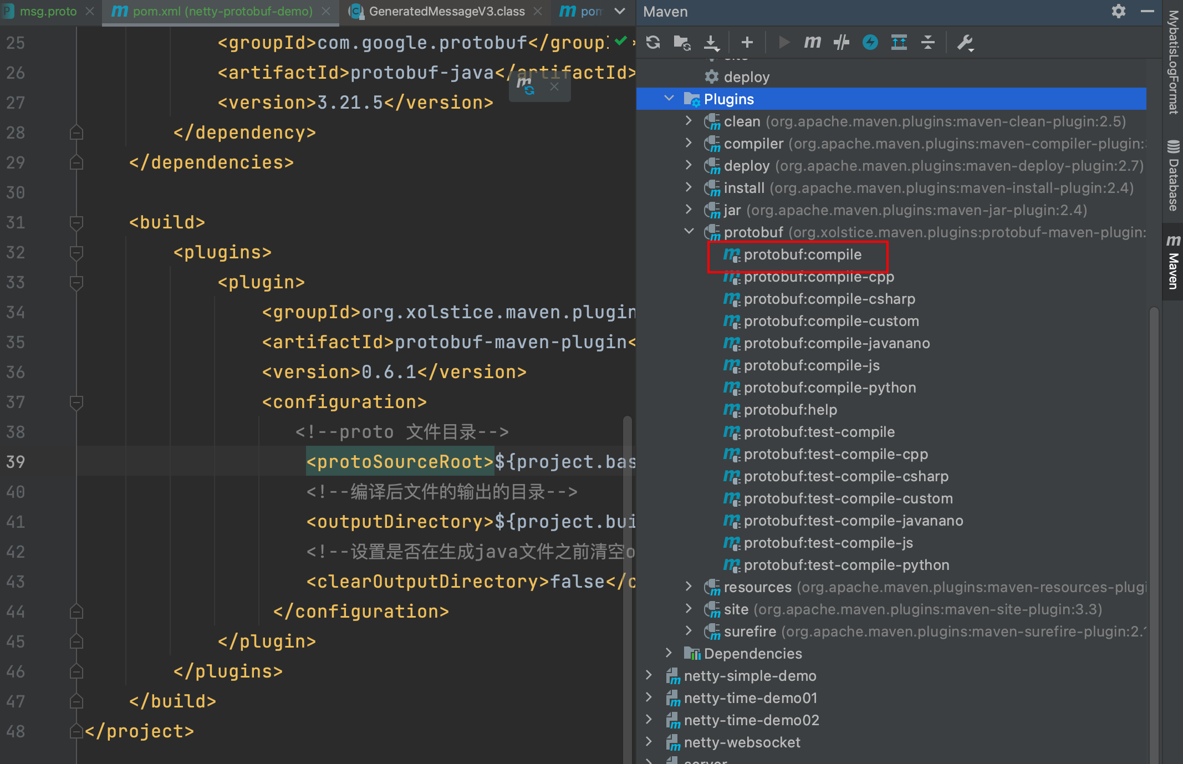Image resolution: width=1183 pixels, height=764 pixels.
Task: Collapse the Plugins tree node
Action: pos(669,99)
